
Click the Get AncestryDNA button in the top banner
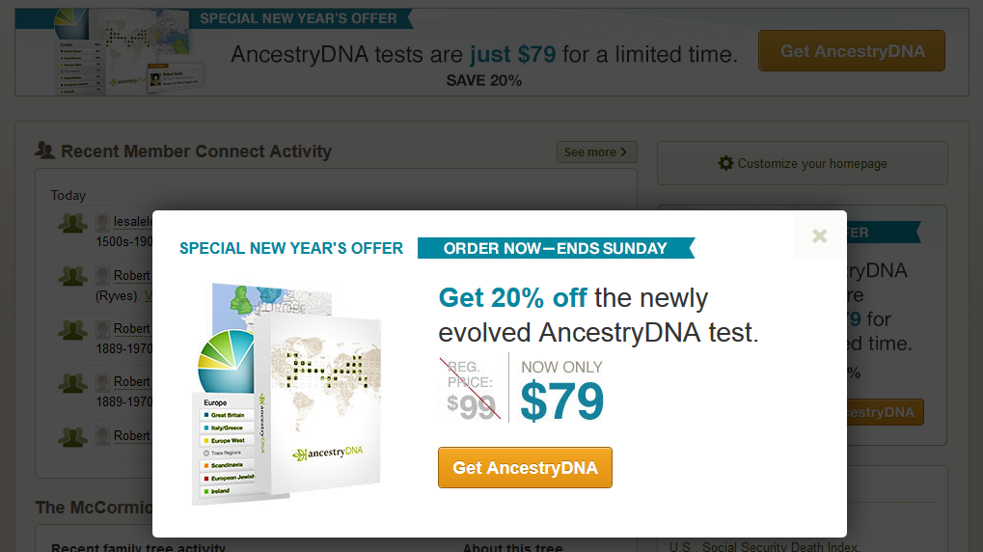pyautogui.click(x=852, y=51)
